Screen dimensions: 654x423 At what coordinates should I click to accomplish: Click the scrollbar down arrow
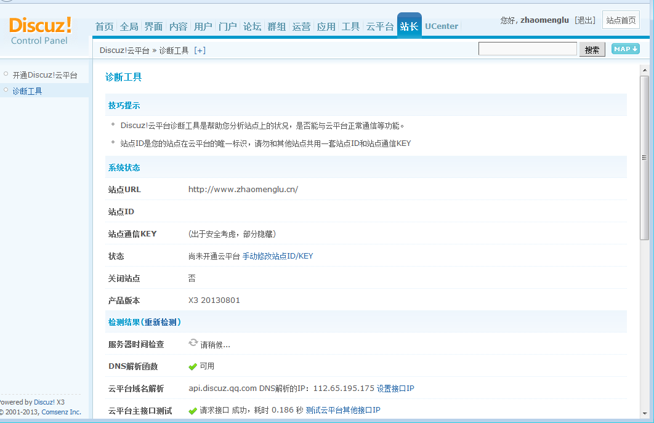point(644,413)
